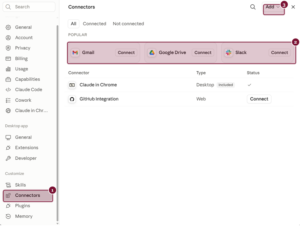Switch to the All filter tab
300x227 pixels.
73,24
